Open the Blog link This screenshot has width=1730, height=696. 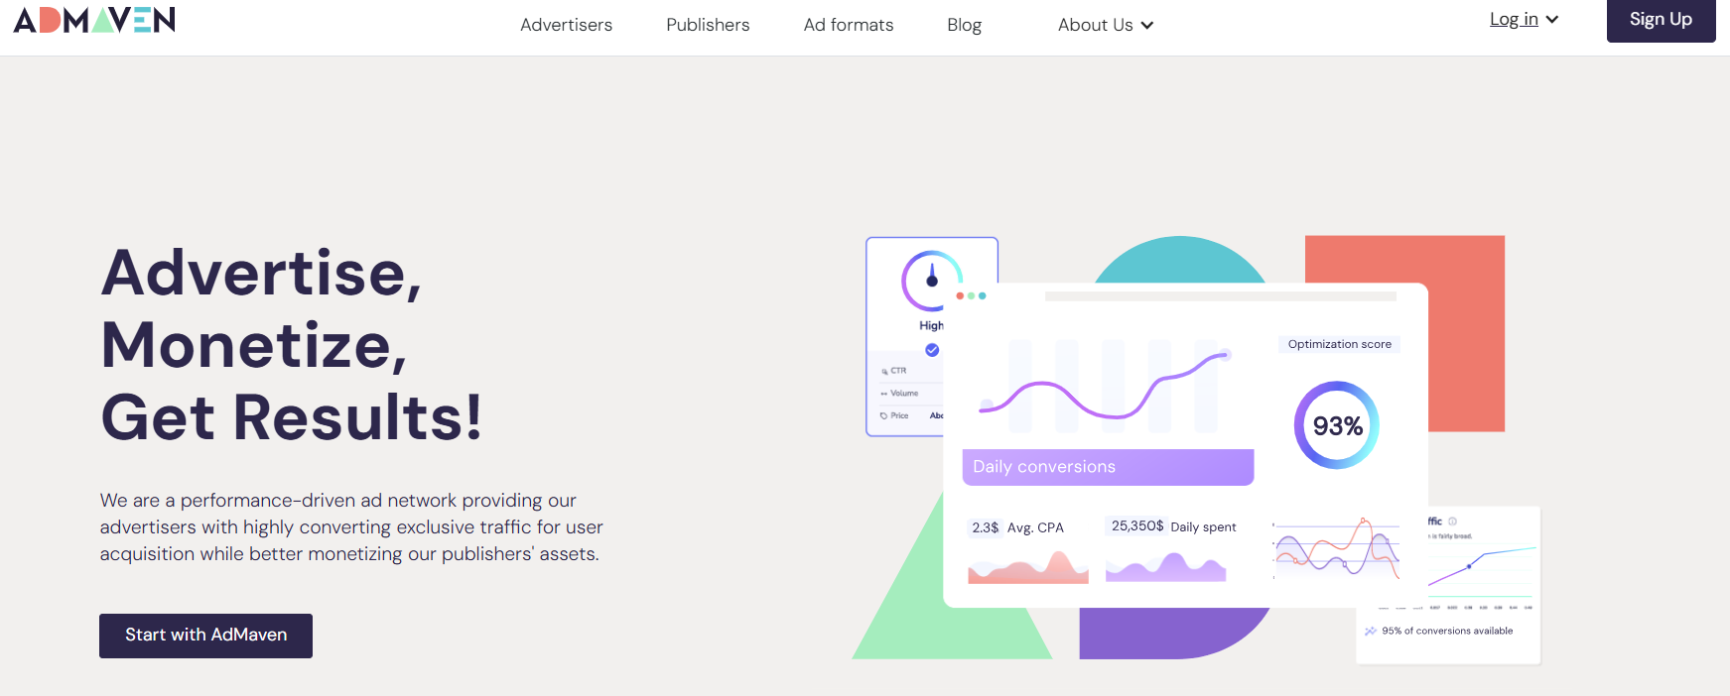[964, 25]
